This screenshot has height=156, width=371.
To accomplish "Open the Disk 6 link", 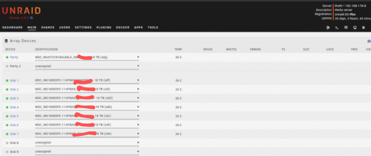I will [14, 125].
